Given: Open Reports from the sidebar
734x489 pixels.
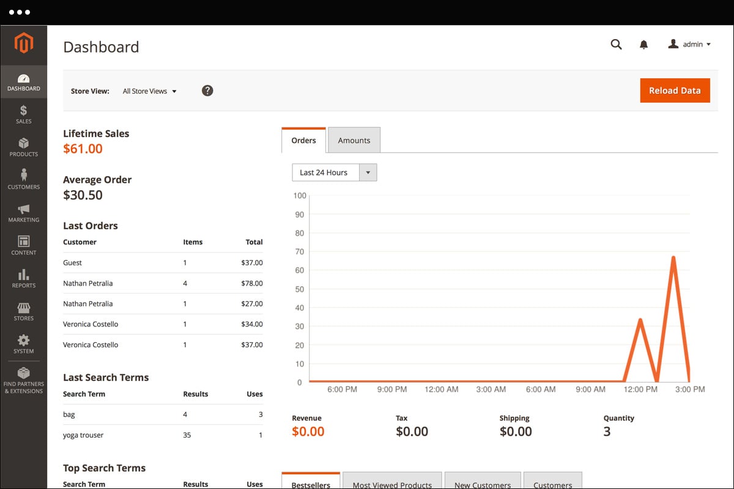Looking at the screenshot, I should point(23,278).
